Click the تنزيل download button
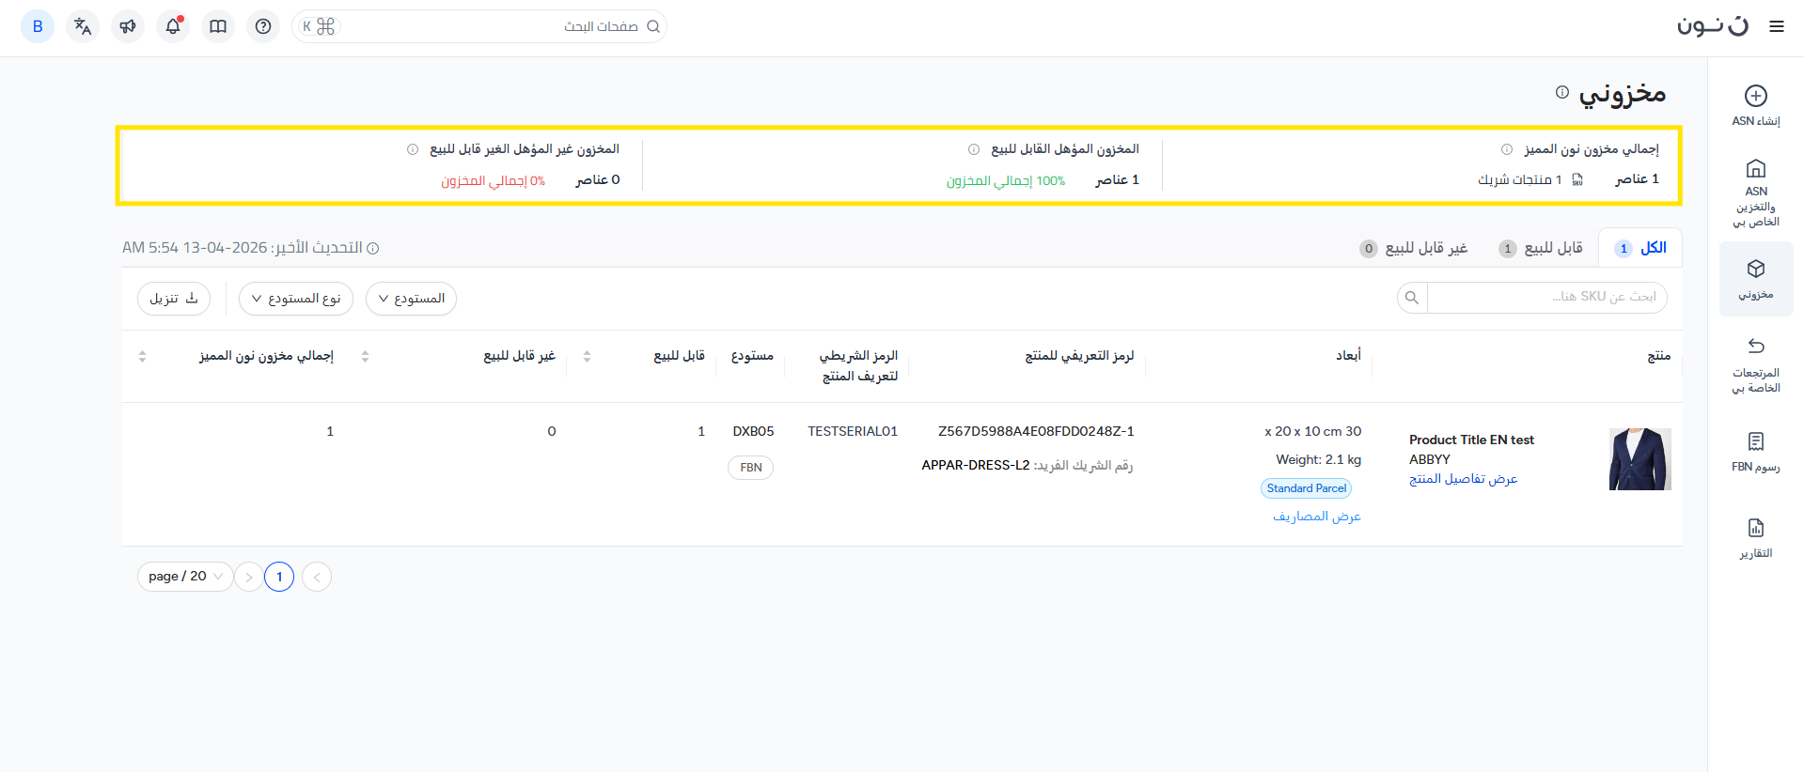Viewport: 1804px width, 772px height. [174, 299]
